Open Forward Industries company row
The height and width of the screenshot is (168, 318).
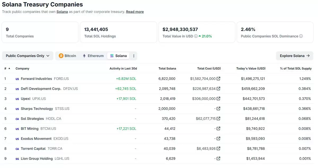pyautogui.click(x=36, y=79)
